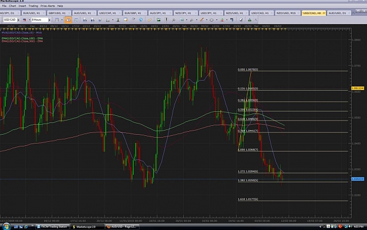Open the Price Alerts menu
Screen dimensions: 367x230
click(x=48, y=6)
